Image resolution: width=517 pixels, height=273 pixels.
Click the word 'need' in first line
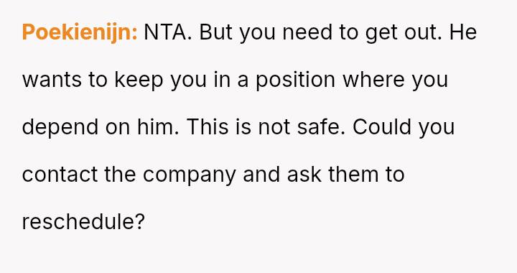[x=307, y=32]
